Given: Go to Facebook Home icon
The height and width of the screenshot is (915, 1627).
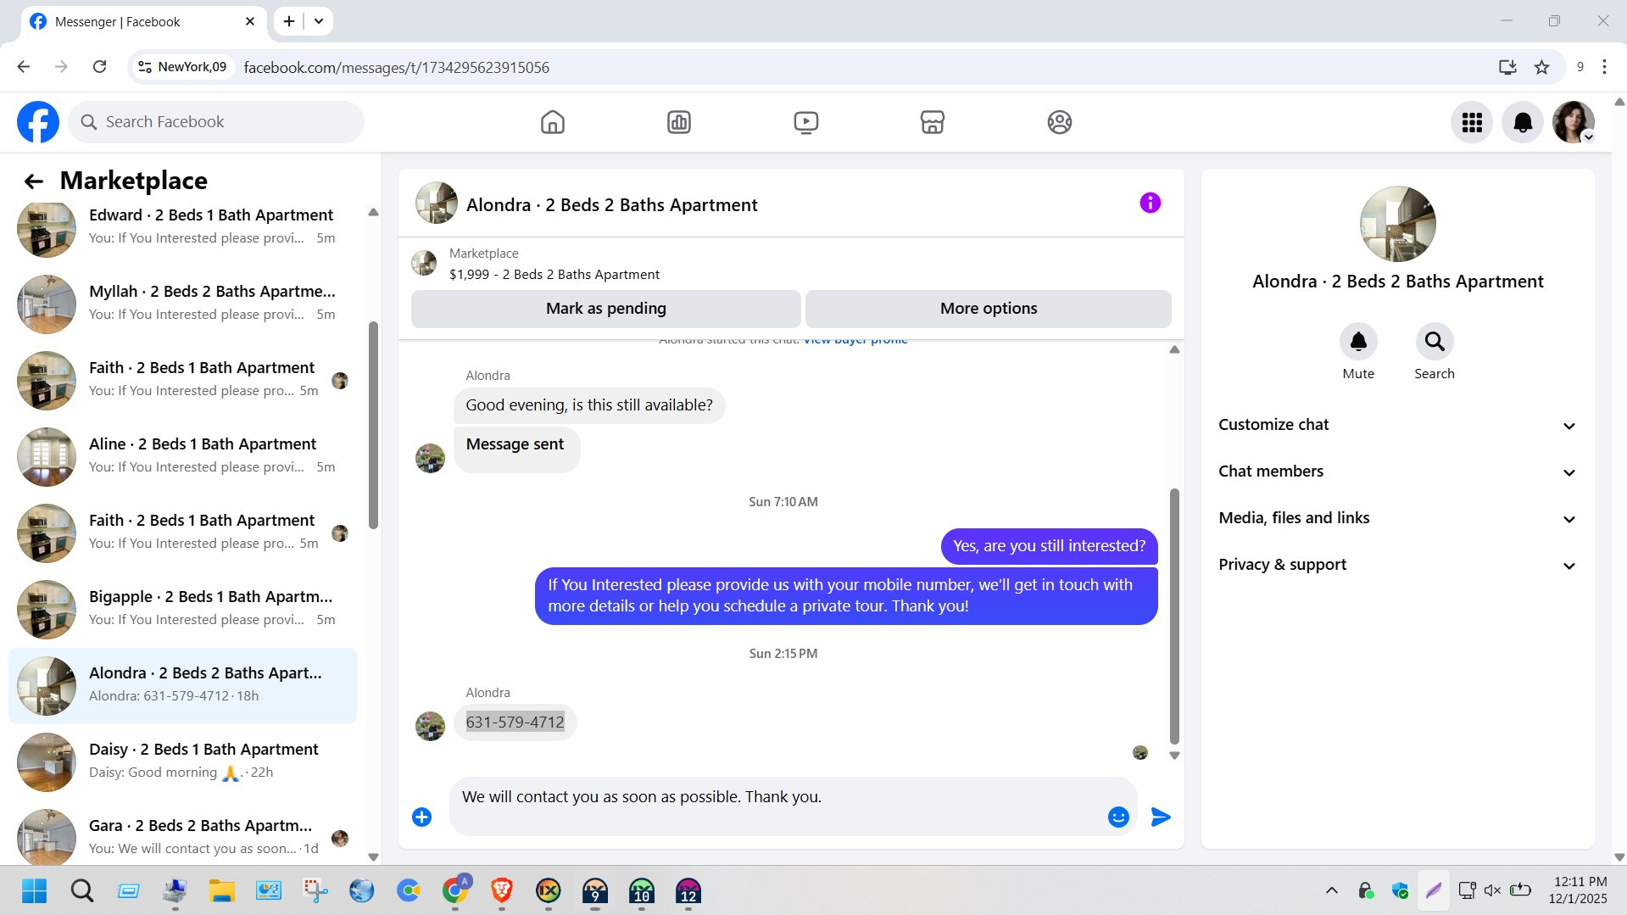Looking at the screenshot, I should point(552,122).
